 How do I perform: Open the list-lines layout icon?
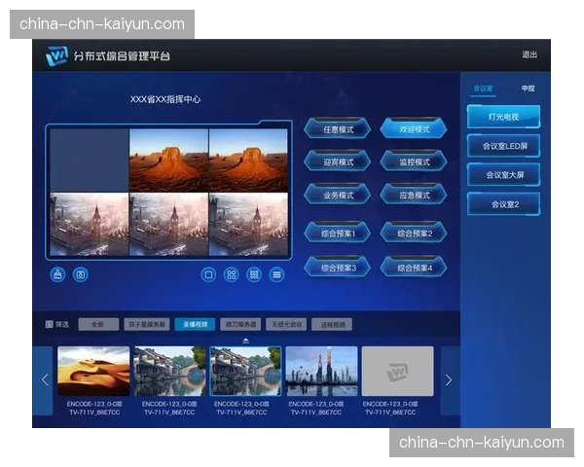[276, 274]
